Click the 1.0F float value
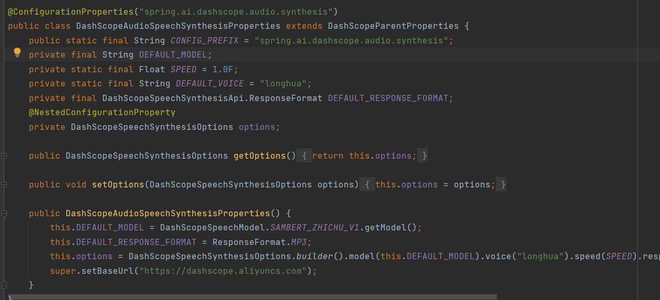This screenshot has height=300, width=660. coord(223,69)
